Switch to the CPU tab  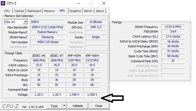7,11
